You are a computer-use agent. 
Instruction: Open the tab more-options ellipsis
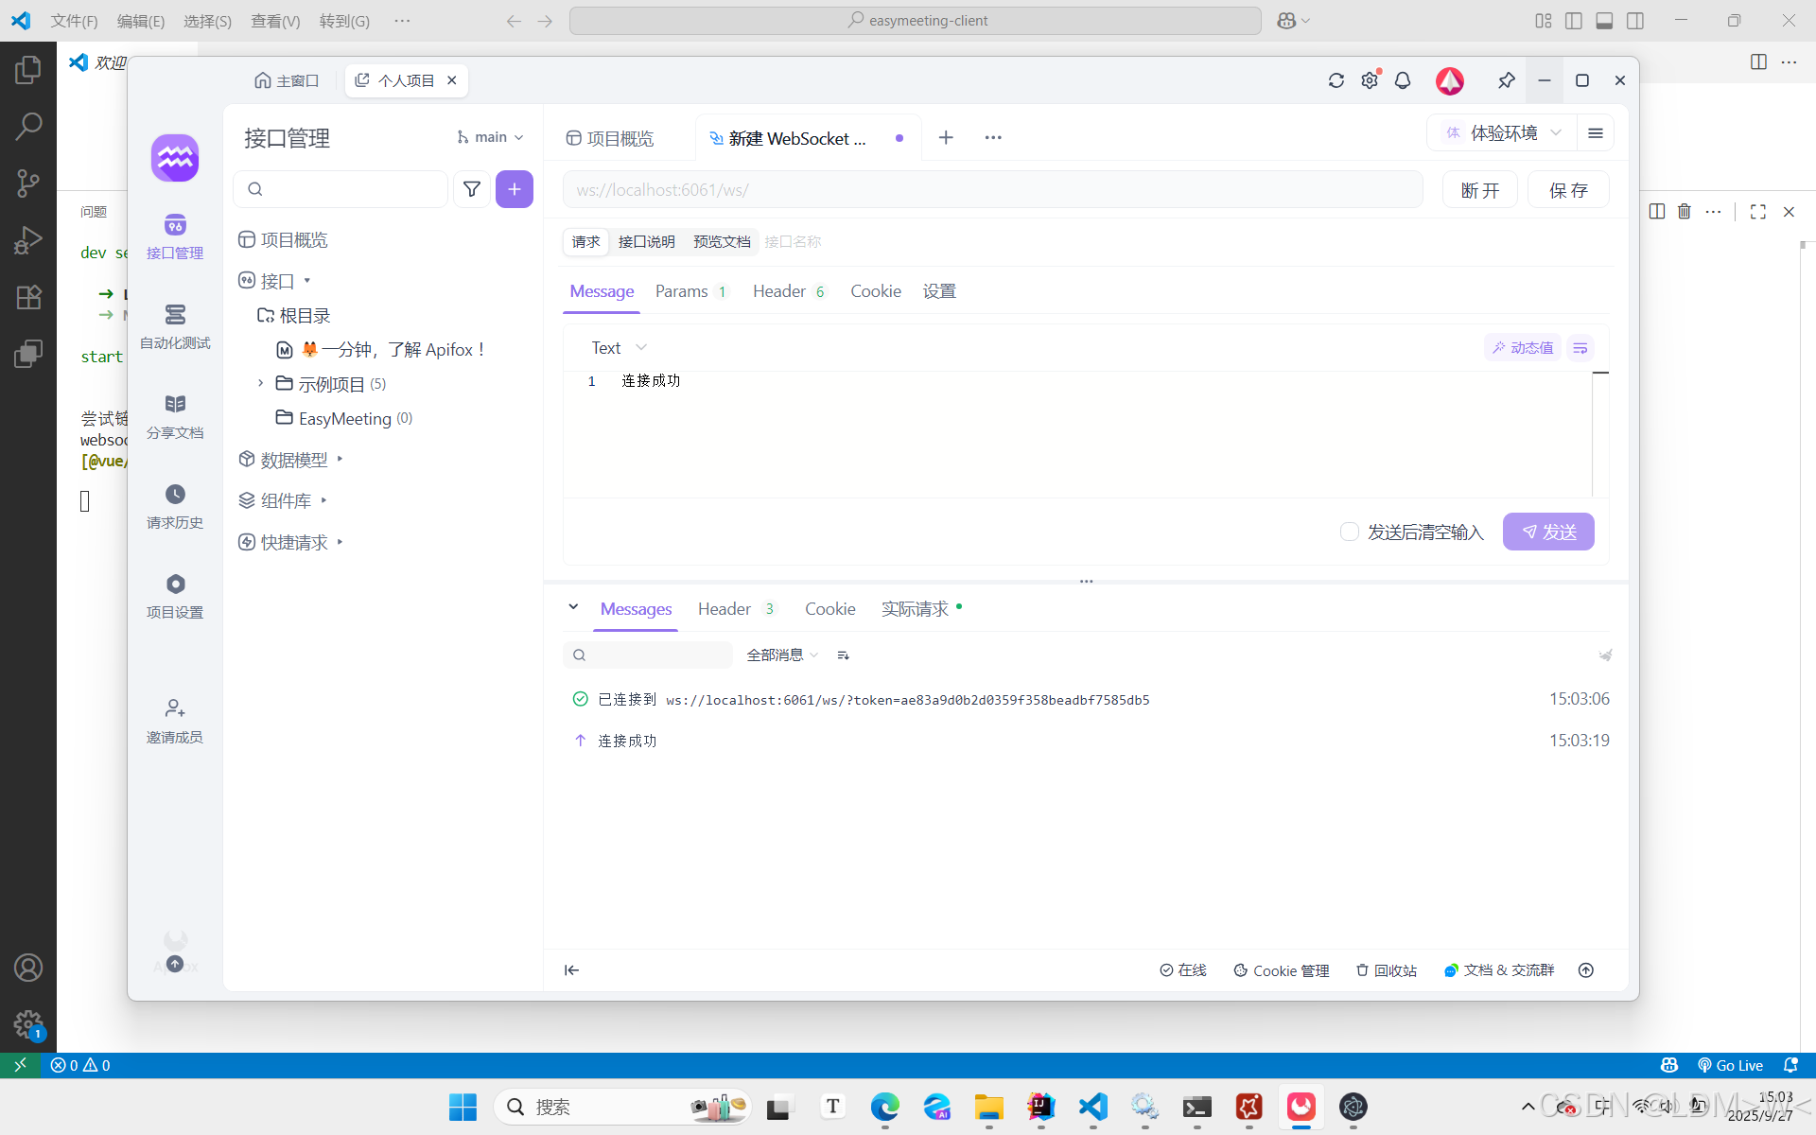coord(993,138)
